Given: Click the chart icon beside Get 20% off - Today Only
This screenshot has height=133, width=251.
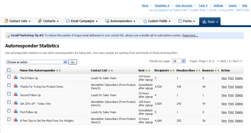Looking at the screenshot, I should (x=16, y=103).
